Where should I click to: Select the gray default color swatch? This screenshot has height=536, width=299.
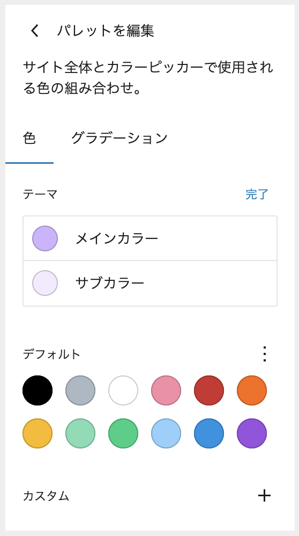click(80, 390)
